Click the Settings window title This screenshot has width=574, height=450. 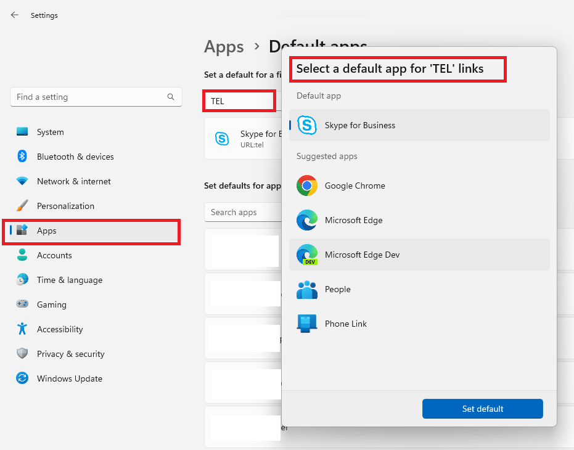pos(44,15)
